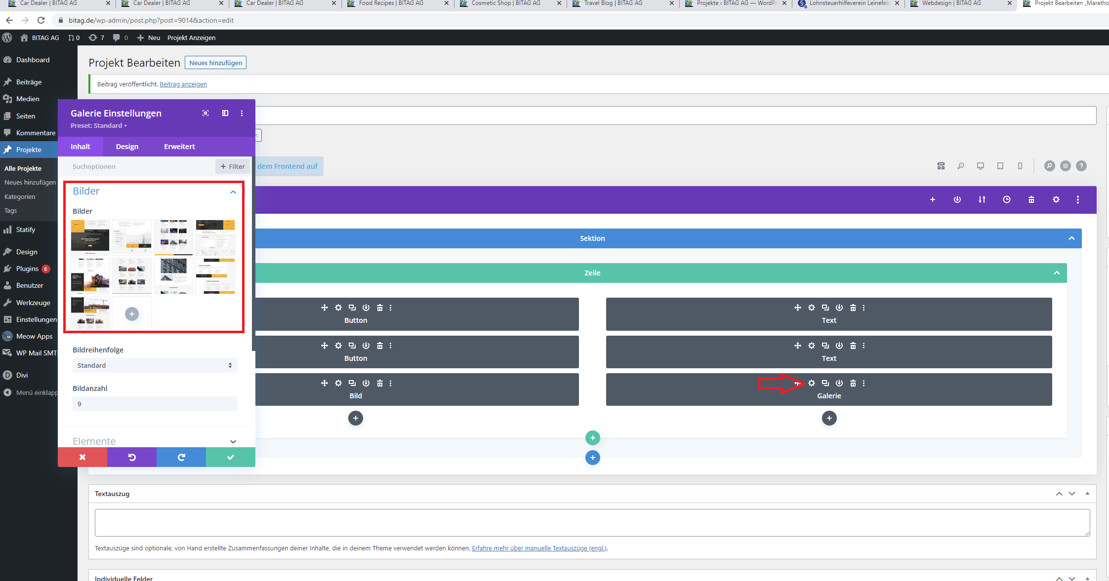Open the Food Recipes browser tab

390,3
